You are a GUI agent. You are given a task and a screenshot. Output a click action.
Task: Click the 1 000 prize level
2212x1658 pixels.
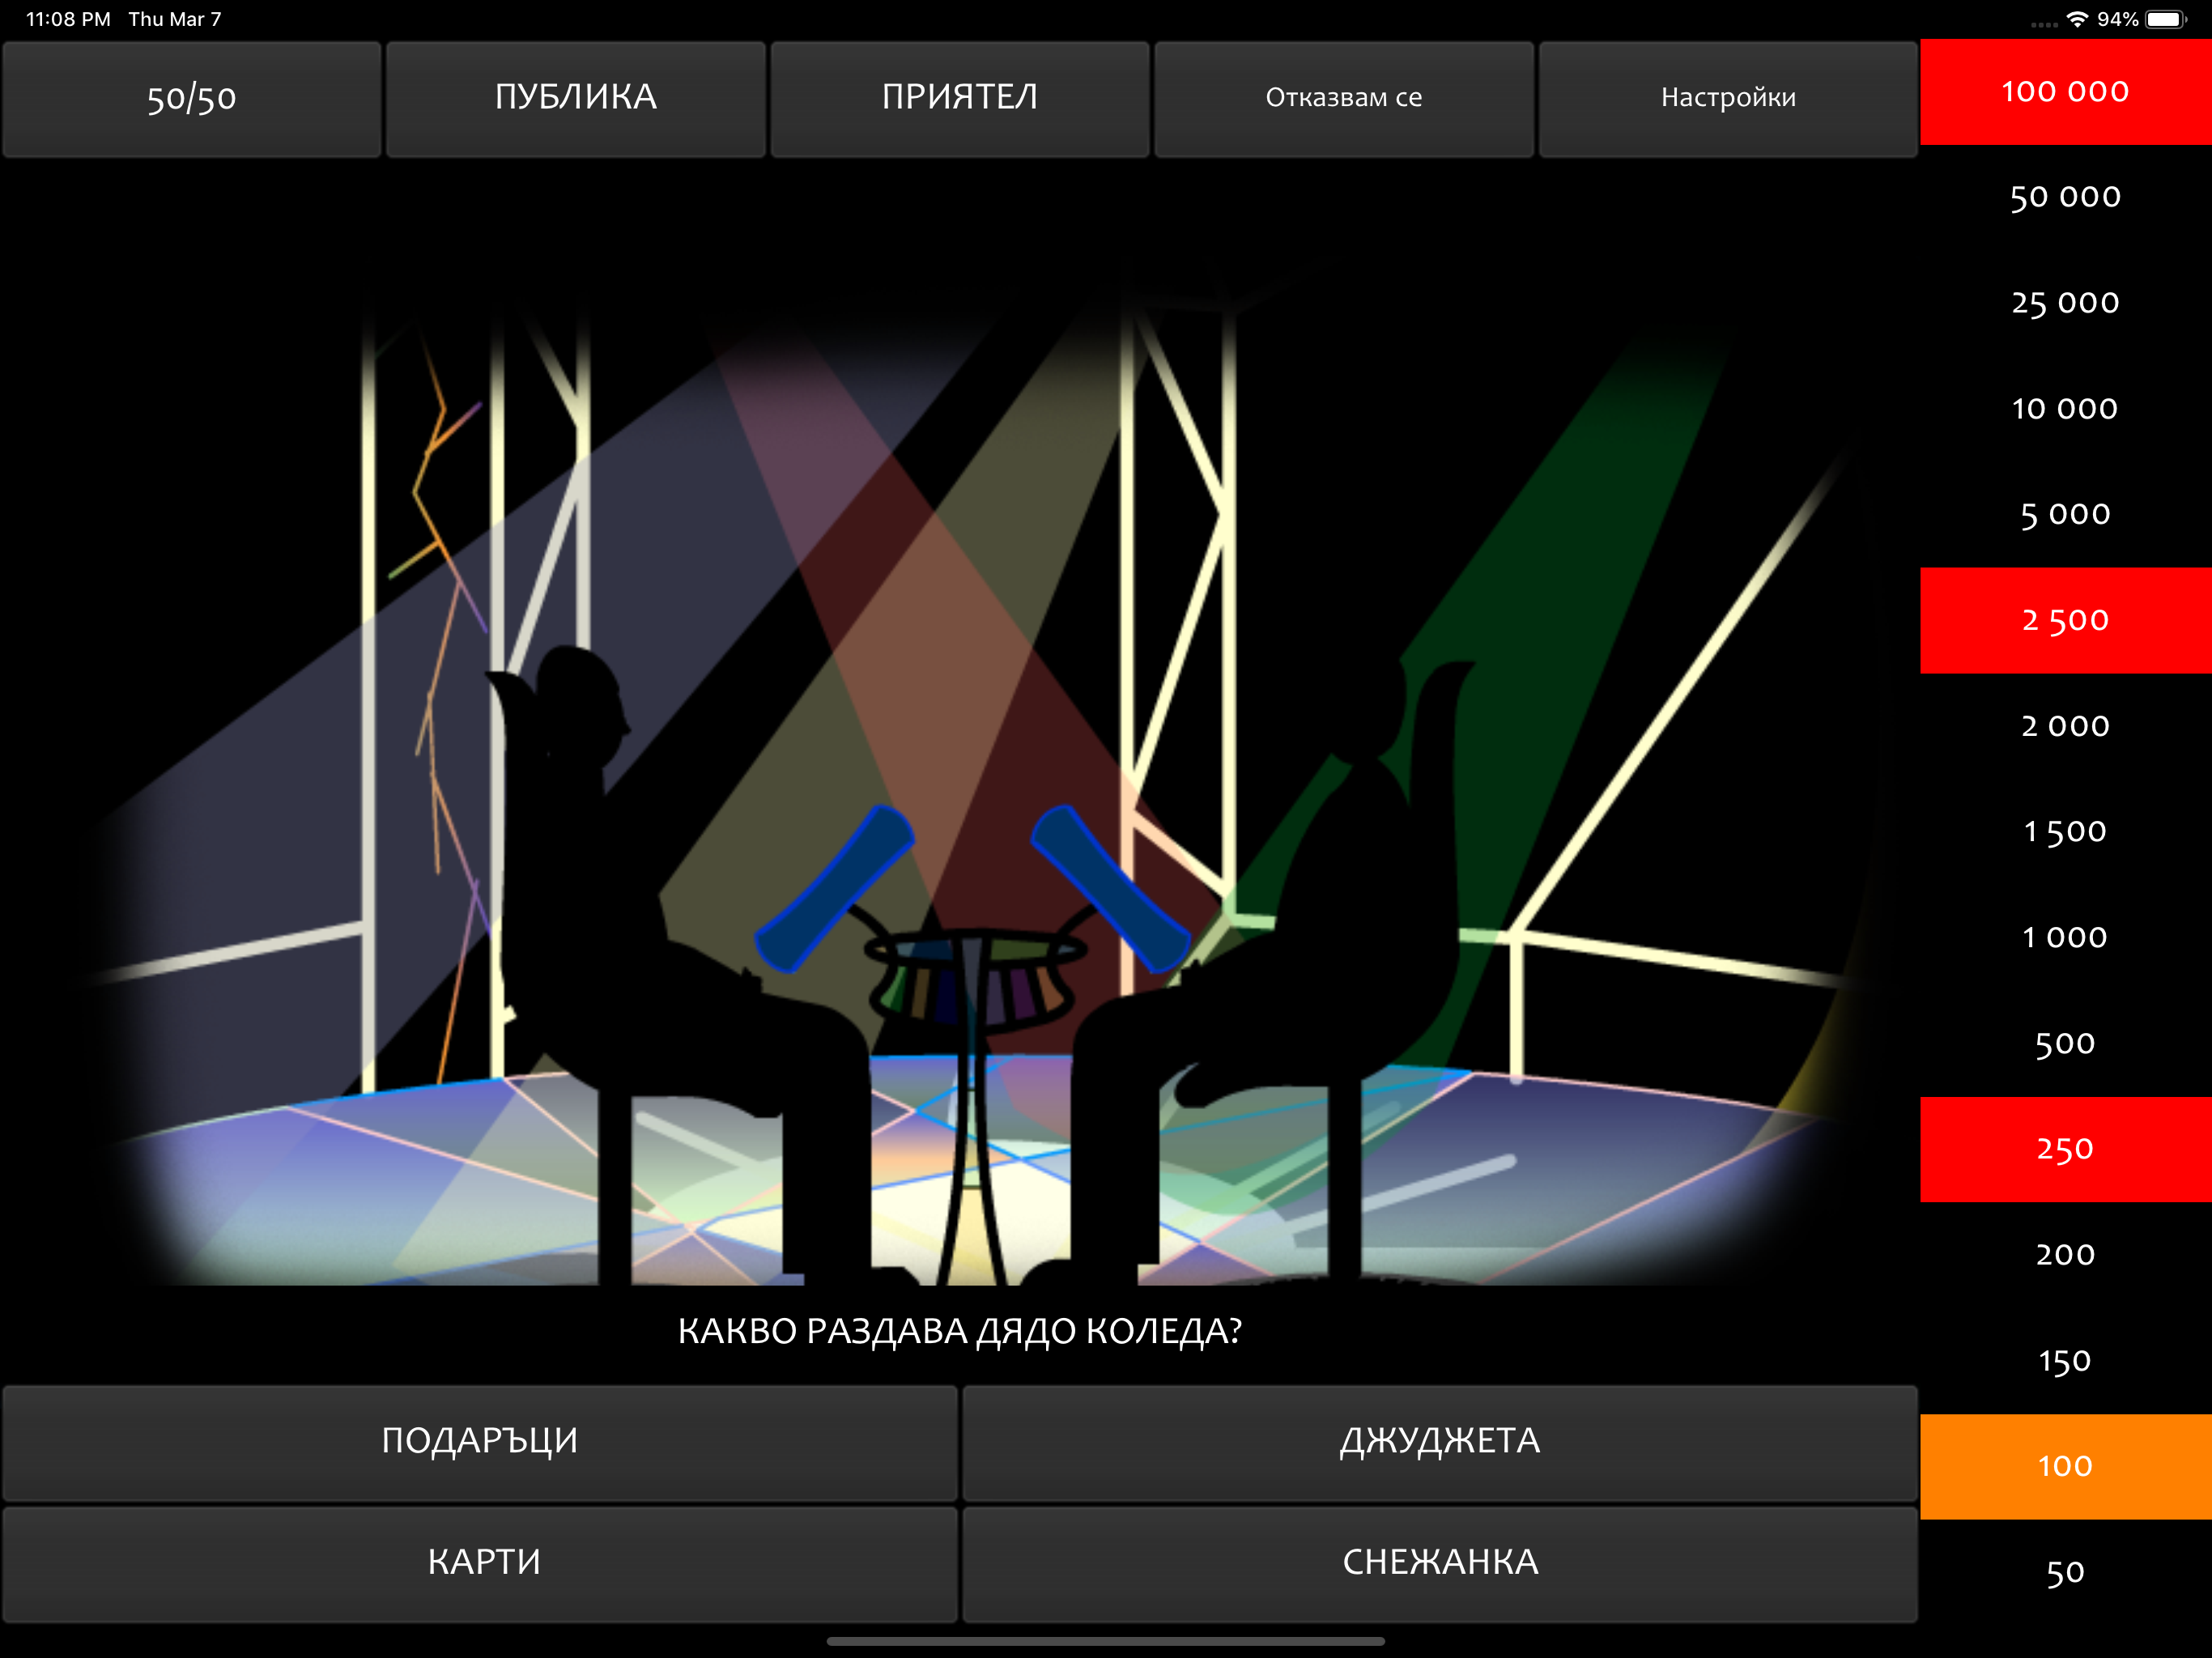coord(2066,938)
